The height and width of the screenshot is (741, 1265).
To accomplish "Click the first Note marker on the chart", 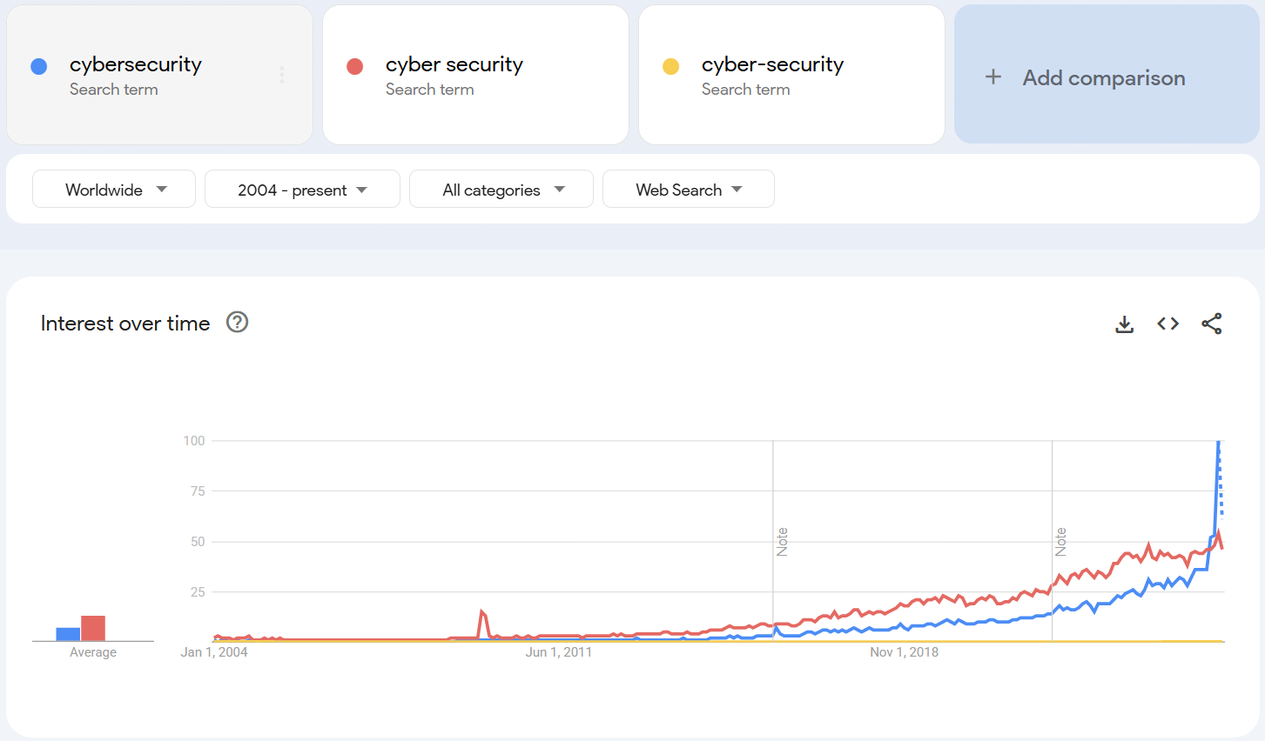I will pos(782,539).
